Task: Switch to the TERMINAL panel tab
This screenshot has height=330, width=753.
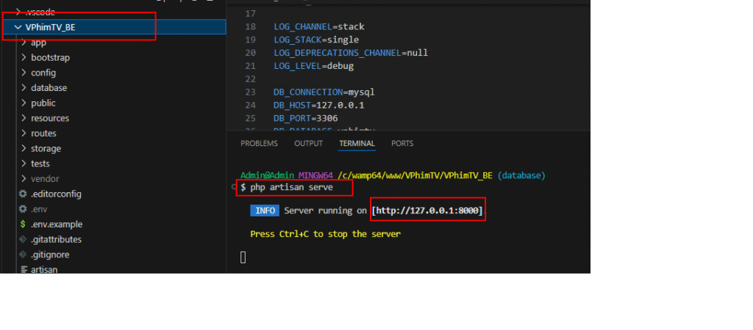Action: [x=357, y=143]
